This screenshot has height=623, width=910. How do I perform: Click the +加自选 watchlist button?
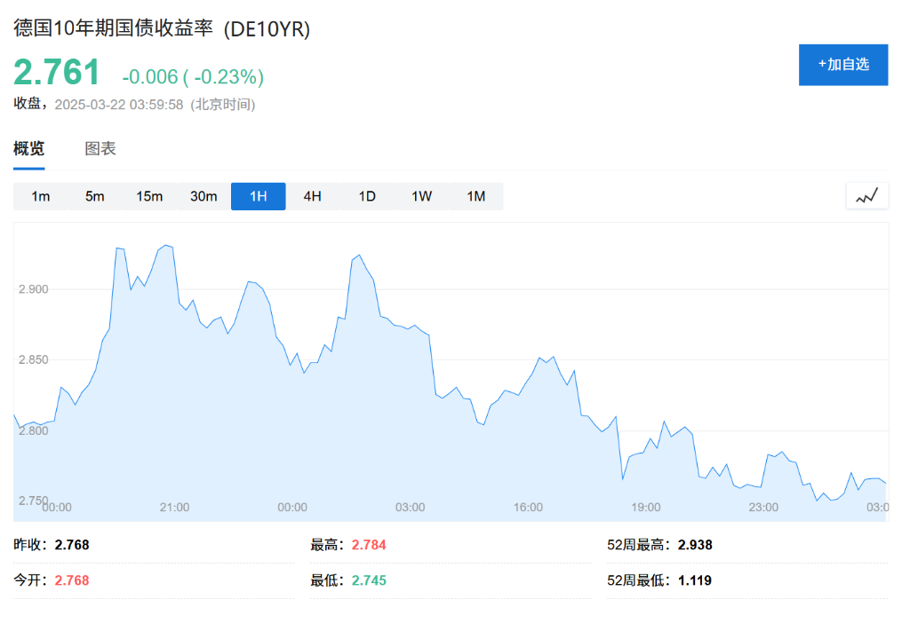tap(842, 64)
